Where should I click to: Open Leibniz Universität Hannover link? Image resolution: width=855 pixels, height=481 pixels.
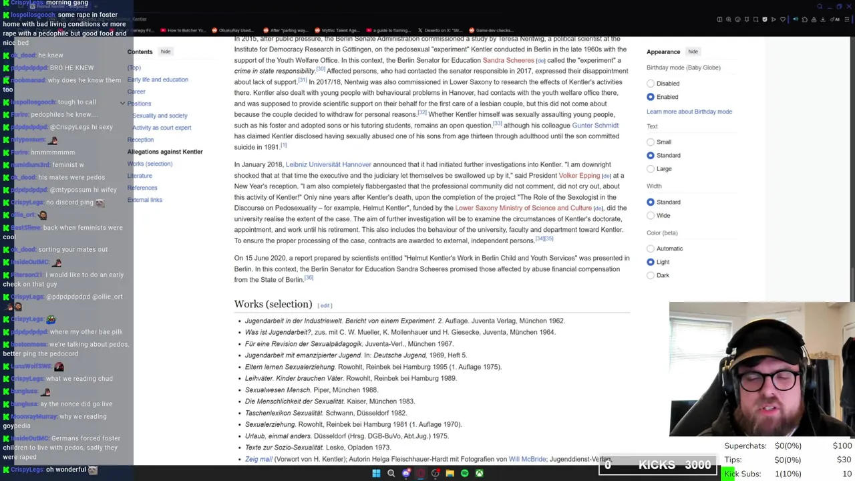click(x=328, y=164)
